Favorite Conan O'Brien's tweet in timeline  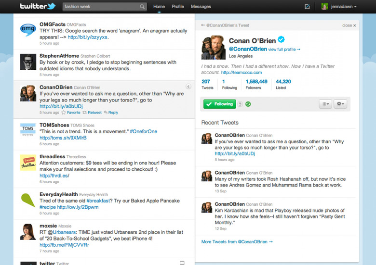(71, 113)
